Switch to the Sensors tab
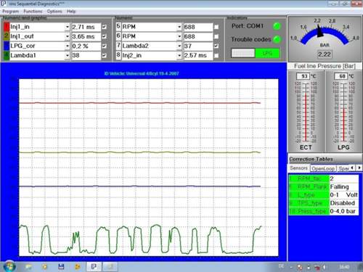The width and height of the screenshot is (363, 272). 298,168
